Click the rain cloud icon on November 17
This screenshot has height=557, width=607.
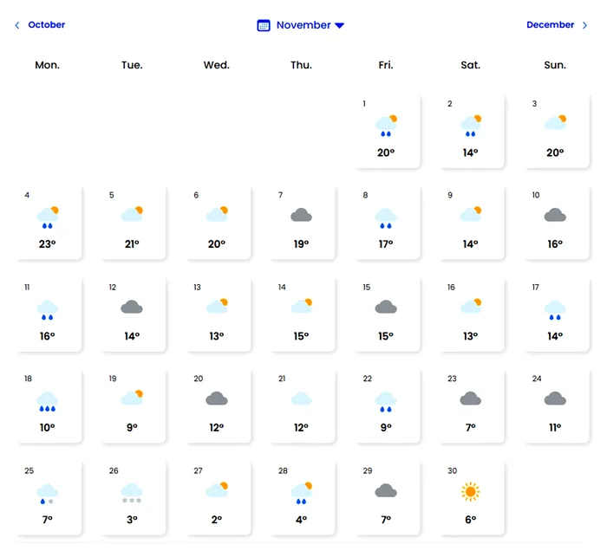pyautogui.click(x=555, y=310)
